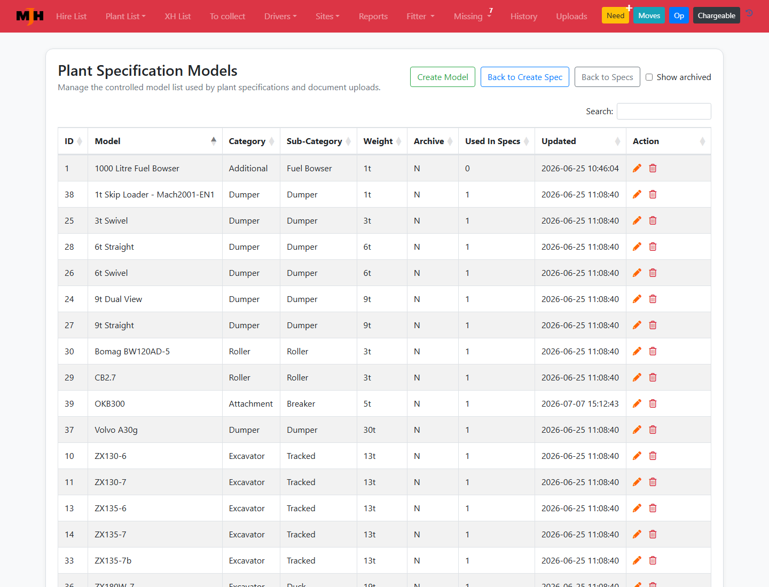Edit the Volvo A30g model
Screen dimensions: 769x587
tap(637, 430)
